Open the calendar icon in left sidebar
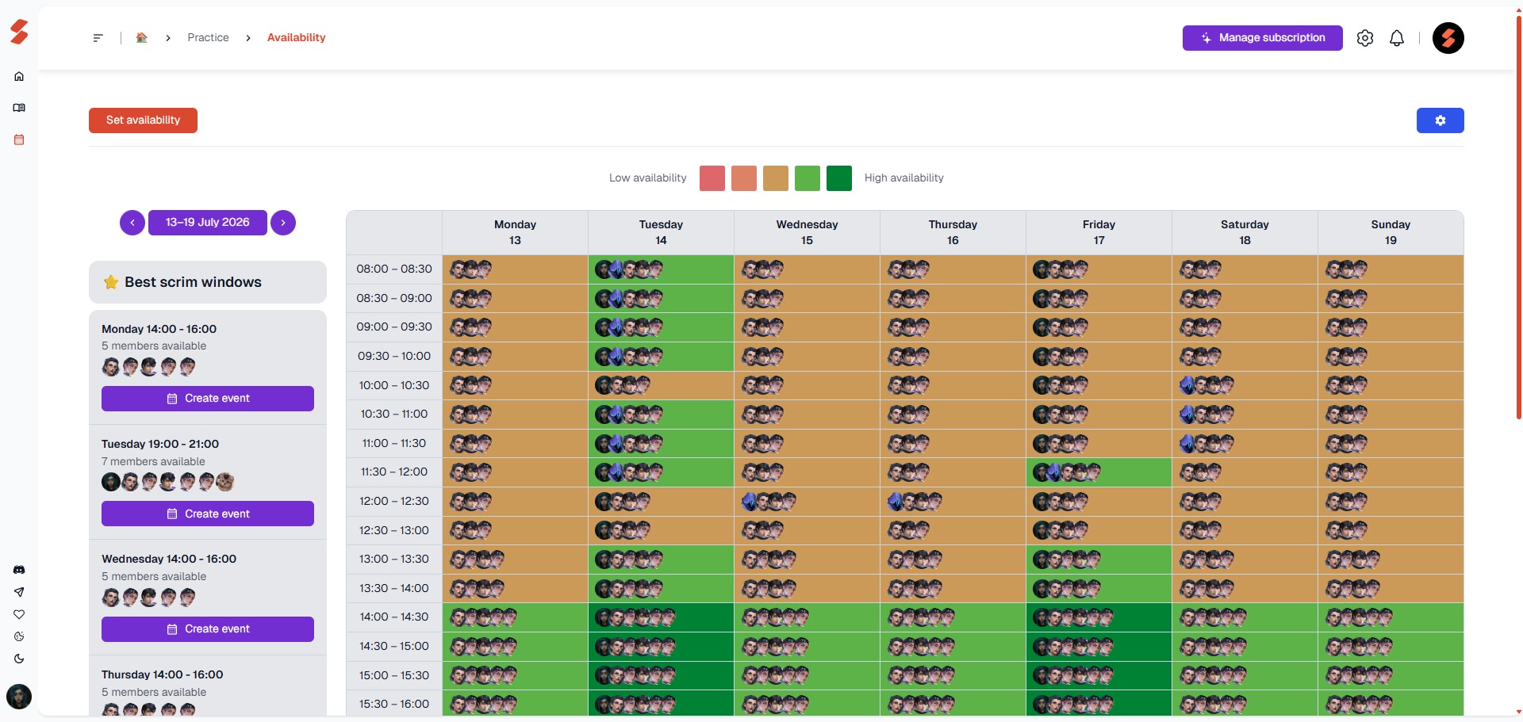Image resolution: width=1523 pixels, height=722 pixels. click(x=19, y=139)
